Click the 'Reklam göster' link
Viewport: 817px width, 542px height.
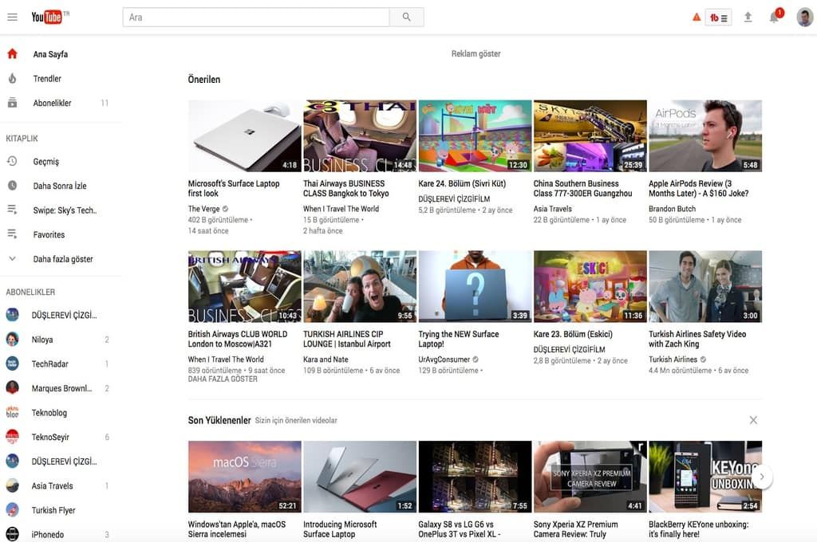click(476, 54)
